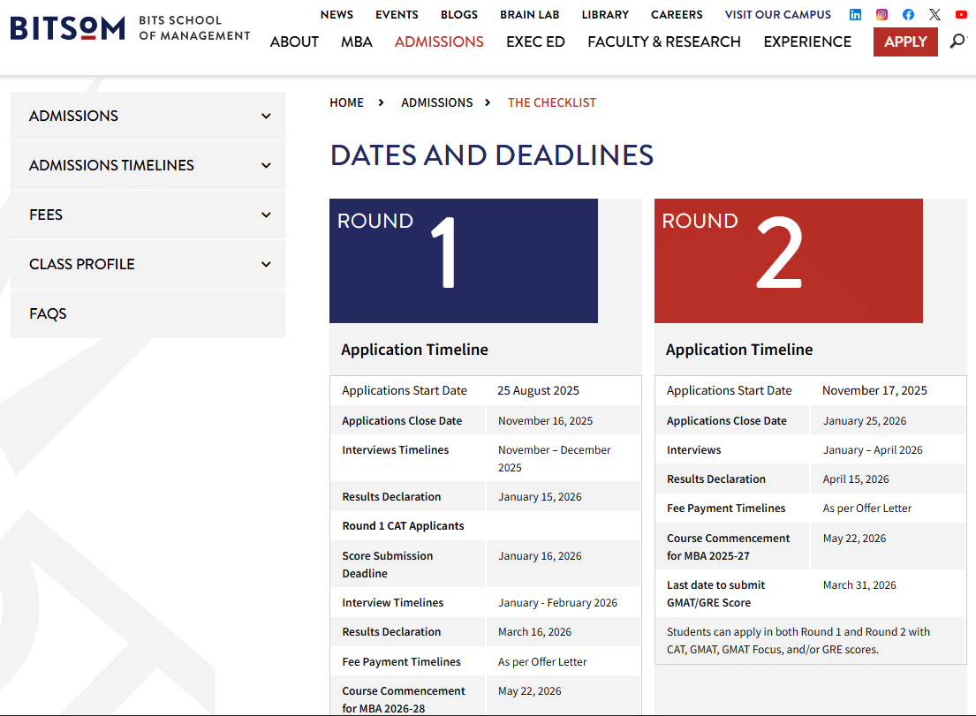Click HOME in the breadcrumb trail

[x=346, y=102]
